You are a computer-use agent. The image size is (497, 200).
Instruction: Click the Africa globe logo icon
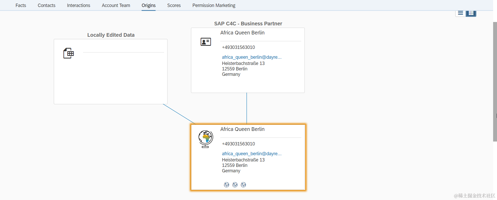click(x=206, y=139)
